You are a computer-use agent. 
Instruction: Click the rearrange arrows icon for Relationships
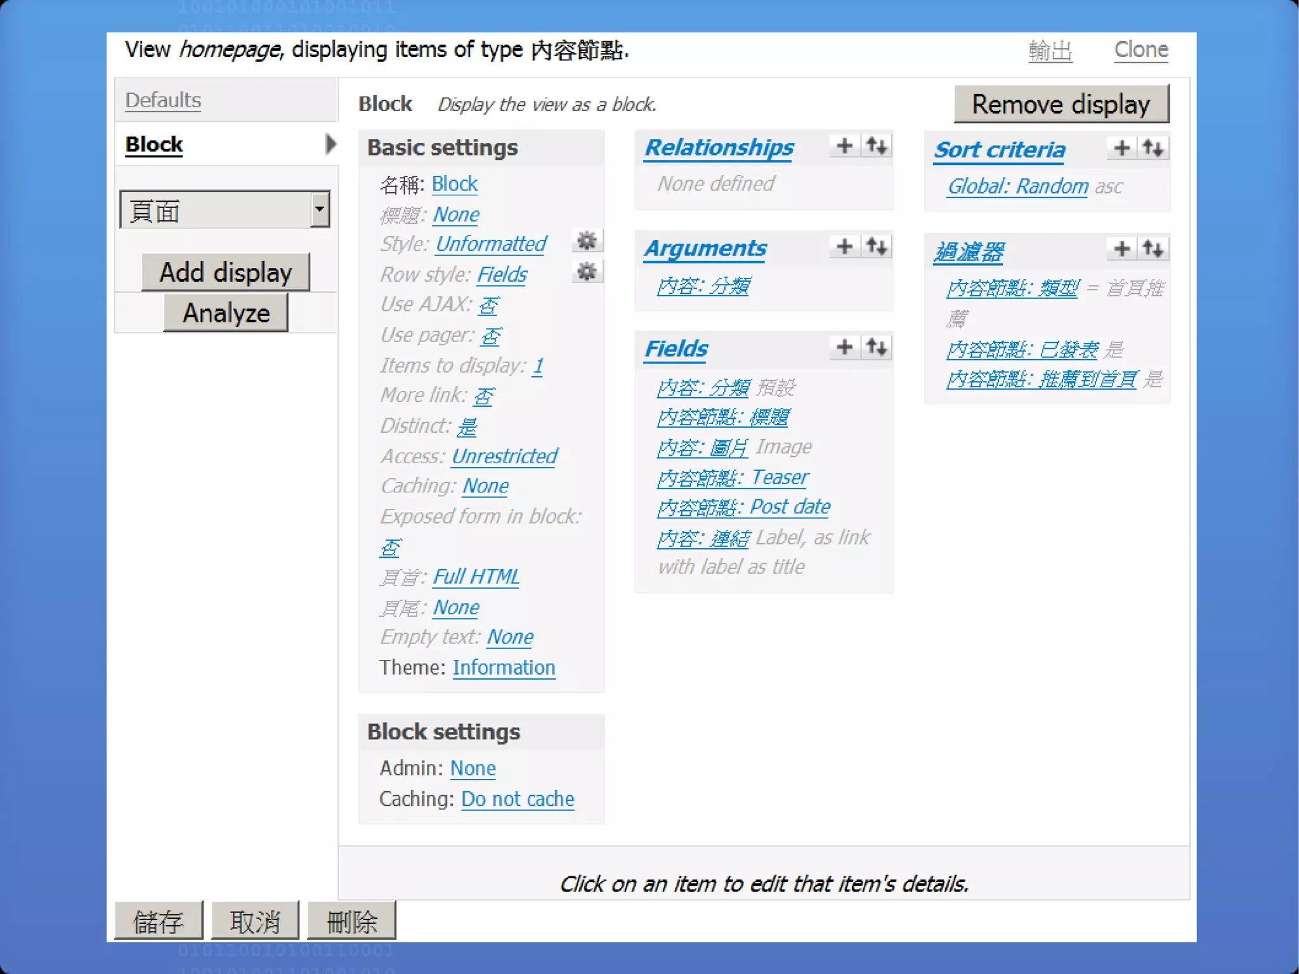click(877, 146)
